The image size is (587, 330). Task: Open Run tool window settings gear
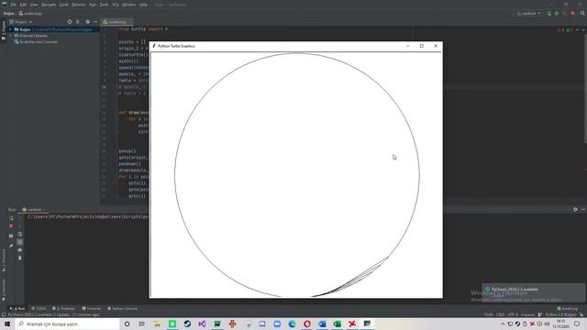575,210
